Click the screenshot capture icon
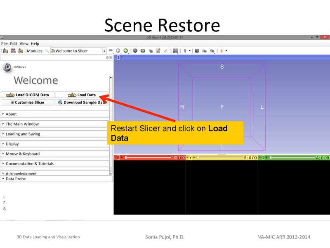Viewport: 330px width, 248px height. pos(197,51)
